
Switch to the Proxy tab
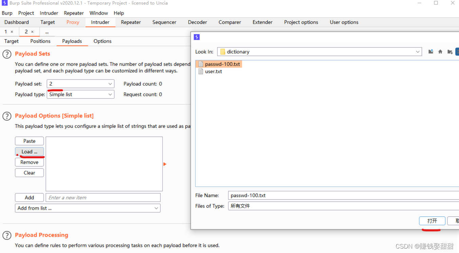[x=73, y=22]
